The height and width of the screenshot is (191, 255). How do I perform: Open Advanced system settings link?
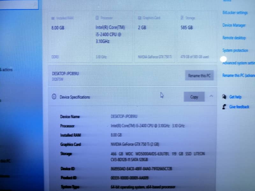tap(238, 63)
